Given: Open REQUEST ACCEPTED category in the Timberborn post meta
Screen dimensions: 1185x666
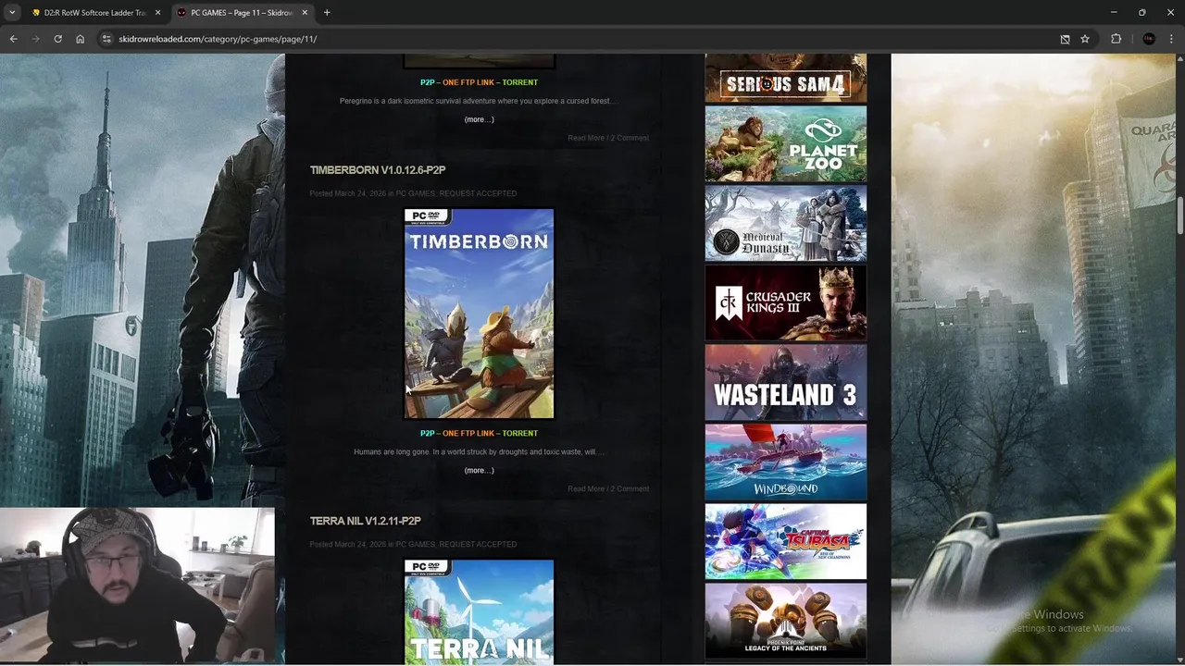Looking at the screenshot, I should (x=478, y=193).
